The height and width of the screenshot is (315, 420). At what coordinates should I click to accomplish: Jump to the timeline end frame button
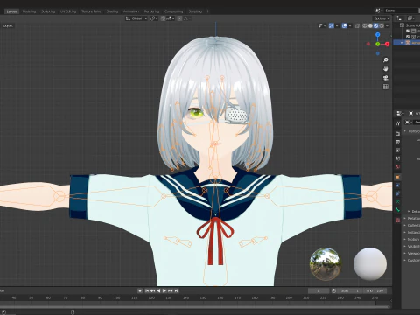(176, 290)
